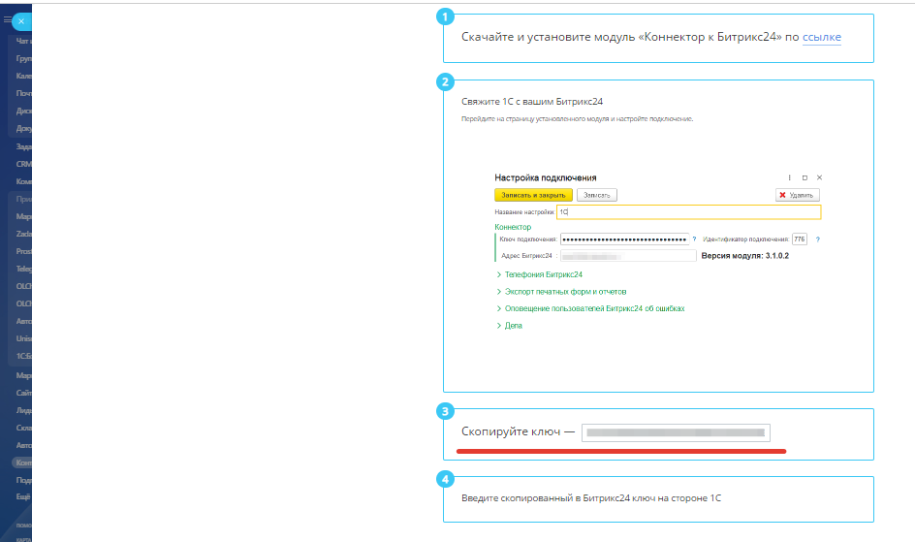Close the slider panel with the blue X
Image resolution: width=915 pixels, height=542 pixels.
click(x=21, y=21)
